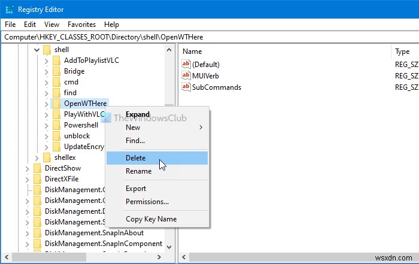Click tree pane horizontal scroll right arrow
This screenshot has width=419, height=264.
pos(159,257)
